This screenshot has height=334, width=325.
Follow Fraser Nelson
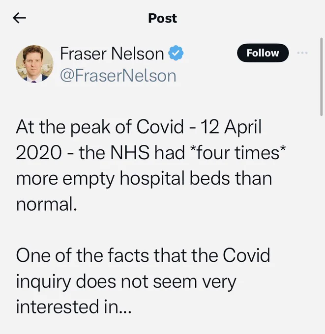point(263,53)
